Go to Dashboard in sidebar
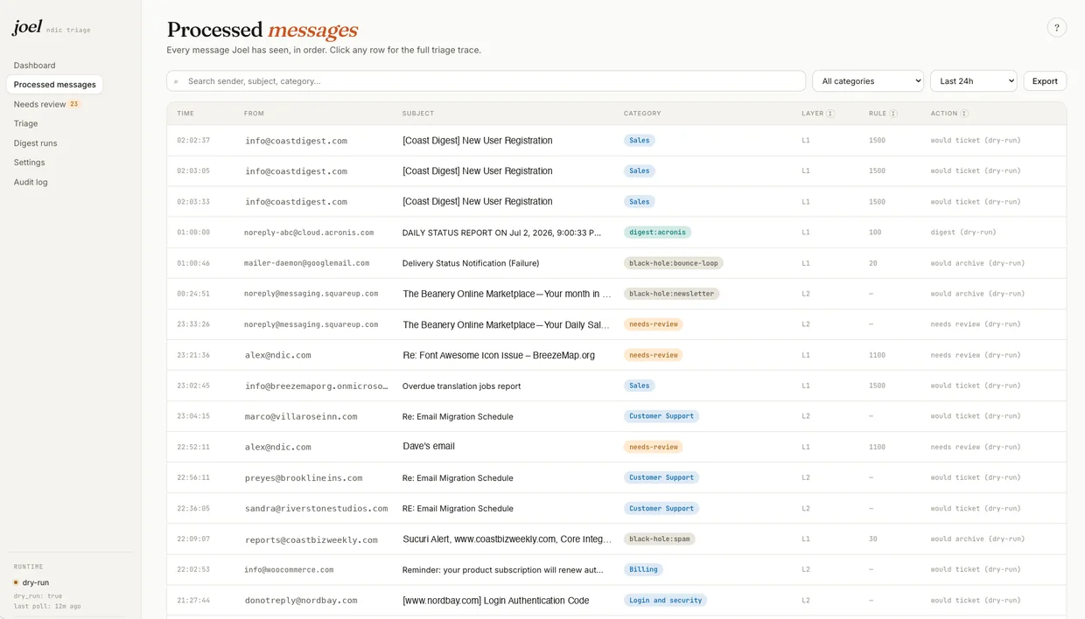This screenshot has width=1085, height=619. (x=34, y=66)
